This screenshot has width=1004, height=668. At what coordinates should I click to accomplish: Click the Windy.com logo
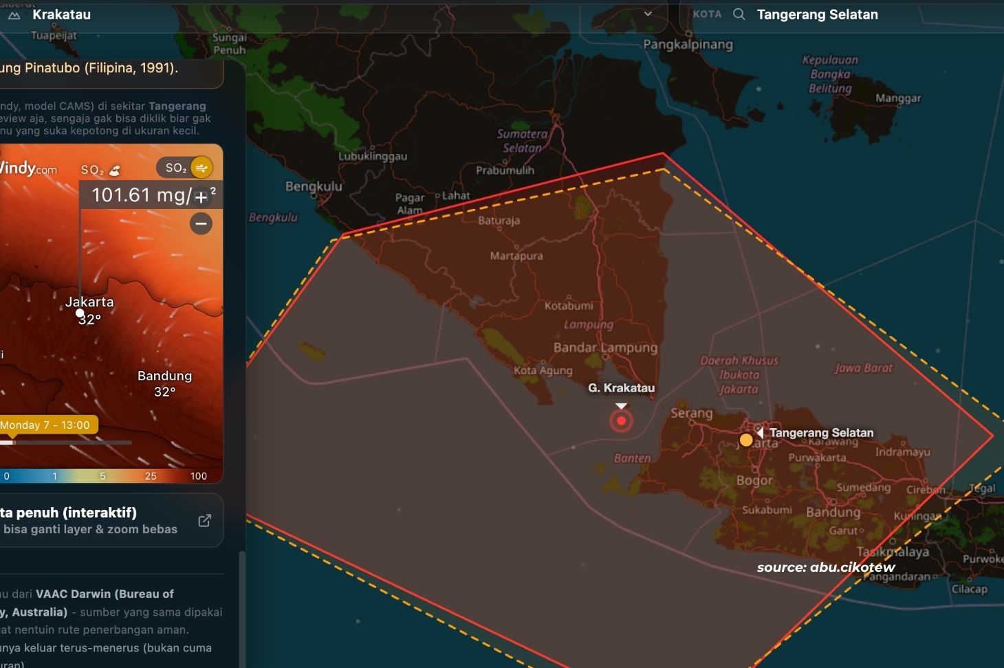coord(28,168)
